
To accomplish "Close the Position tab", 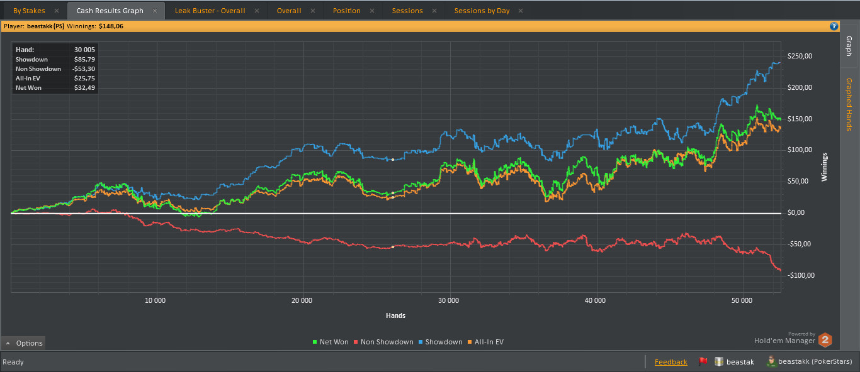I will tap(373, 11).
